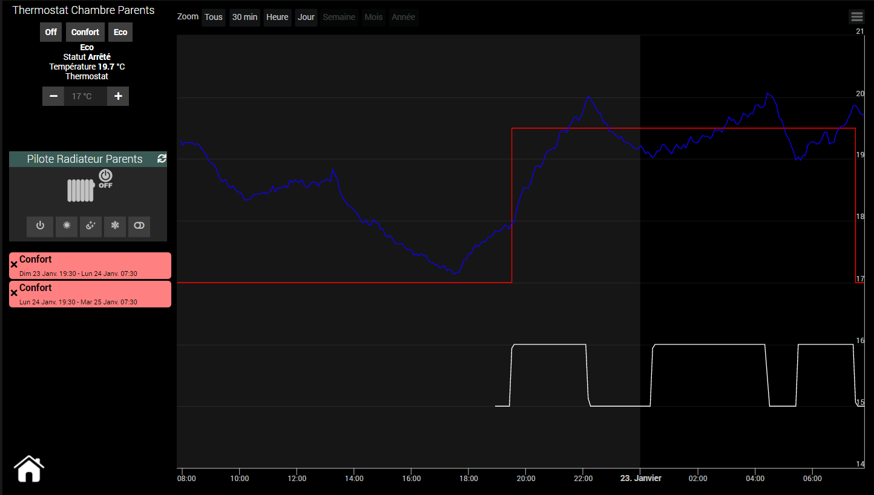
Task: Remove the Dim 23 Janv. Confort schedule
Action: (x=14, y=264)
